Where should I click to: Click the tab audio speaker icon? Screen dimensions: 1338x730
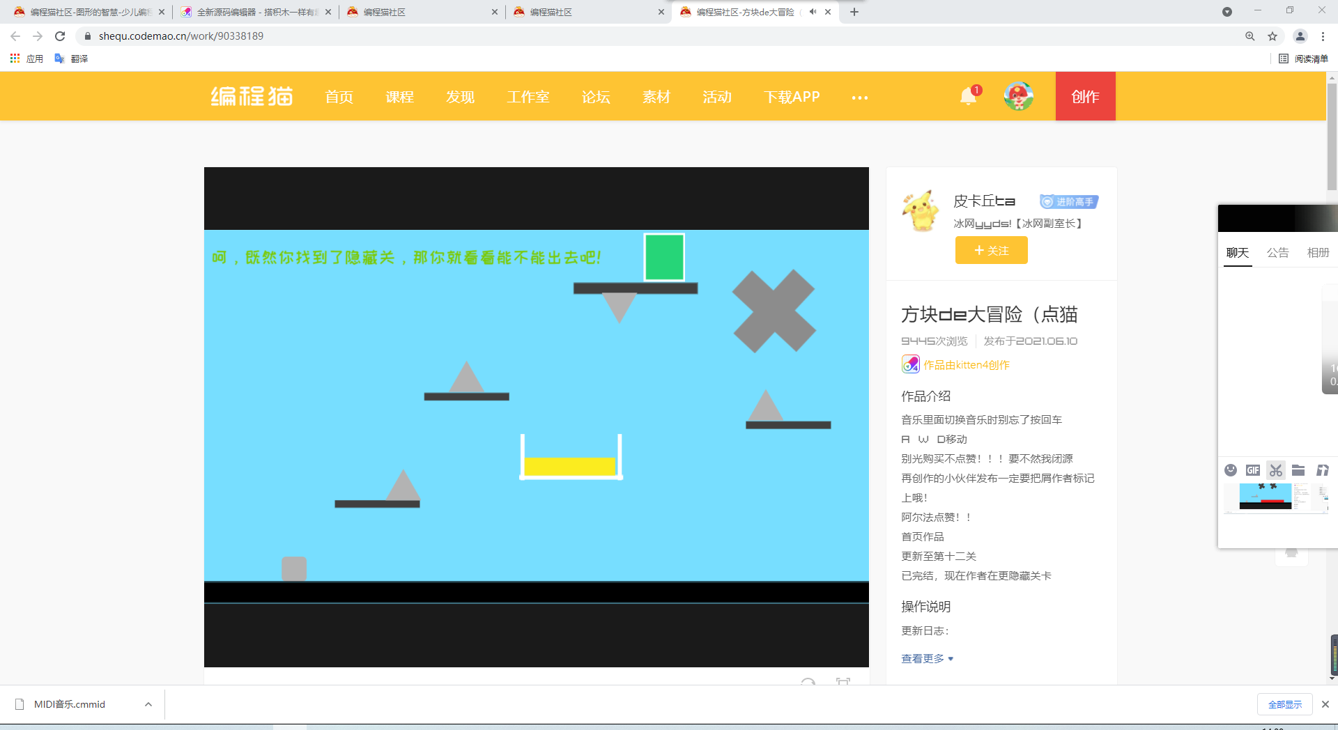click(813, 12)
